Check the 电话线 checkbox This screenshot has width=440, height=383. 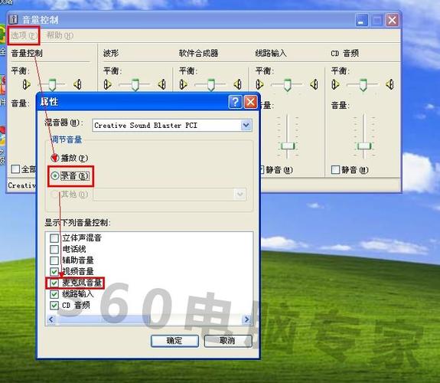[x=54, y=249]
